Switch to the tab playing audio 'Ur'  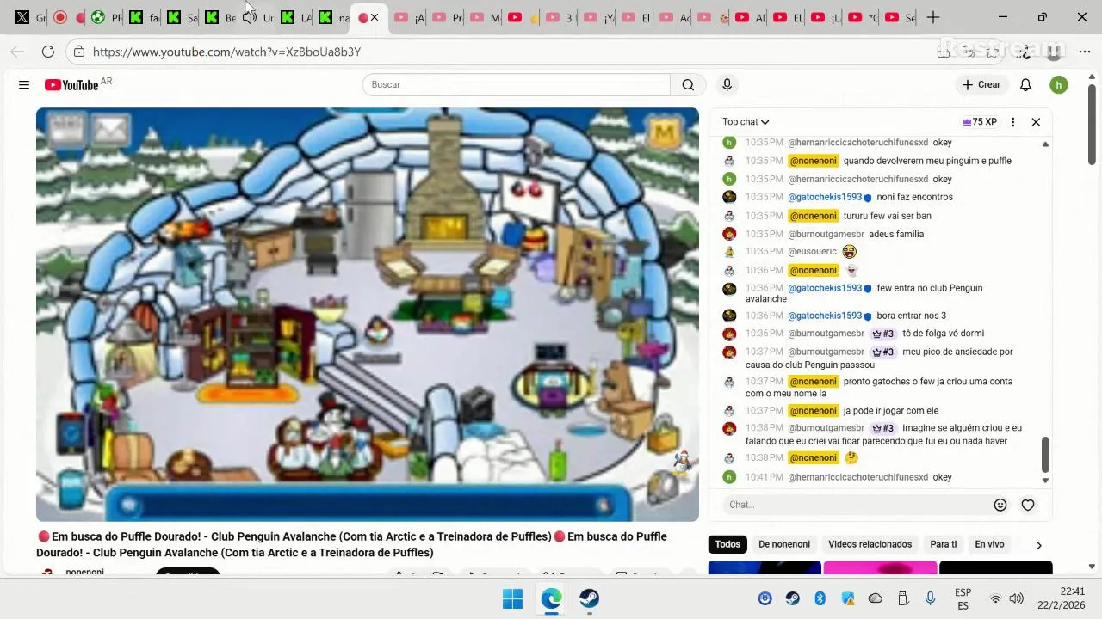[x=258, y=17]
